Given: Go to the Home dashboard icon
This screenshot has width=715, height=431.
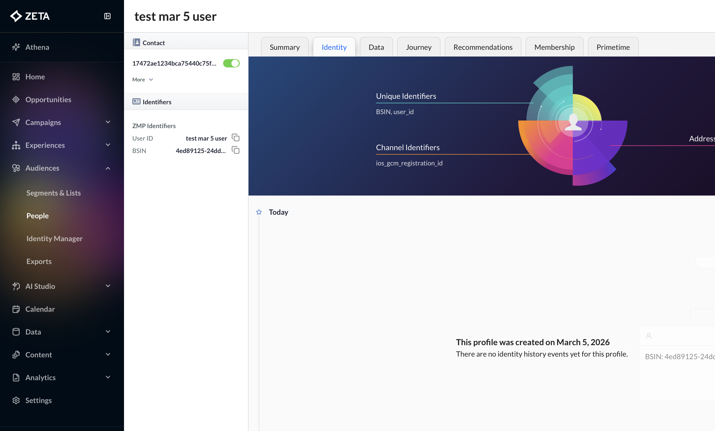Looking at the screenshot, I should [16, 77].
